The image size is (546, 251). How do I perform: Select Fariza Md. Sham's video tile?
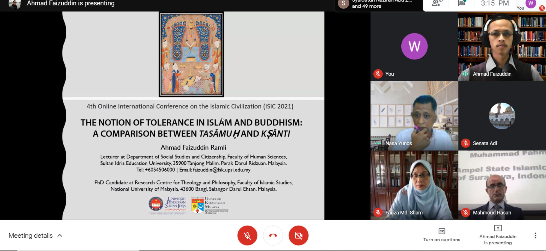(x=414, y=185)
